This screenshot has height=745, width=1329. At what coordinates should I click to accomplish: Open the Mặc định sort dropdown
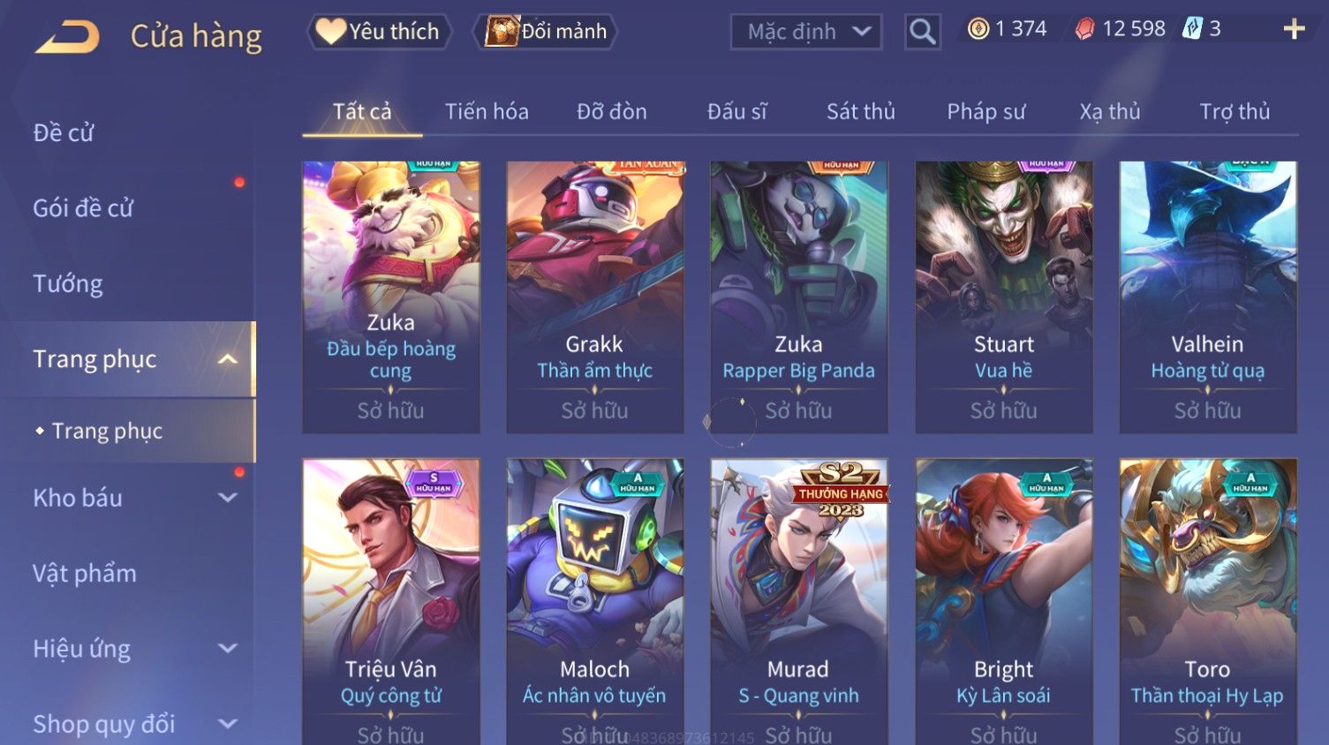[x=806, y=32]
